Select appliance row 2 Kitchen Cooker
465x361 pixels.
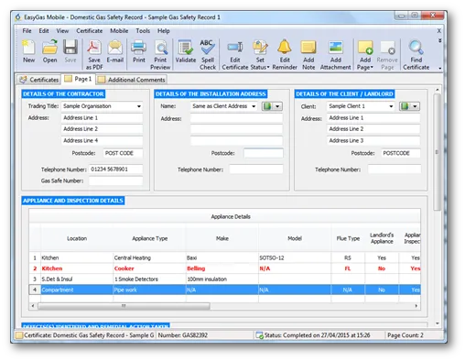[225, 268]
